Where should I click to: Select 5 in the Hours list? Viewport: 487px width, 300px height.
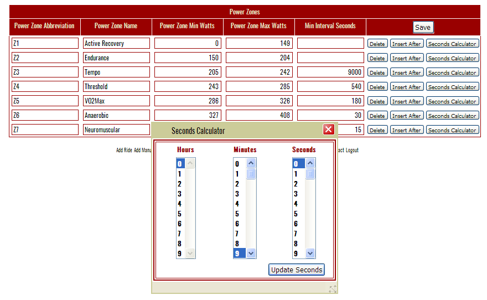[x=180, y=214]
